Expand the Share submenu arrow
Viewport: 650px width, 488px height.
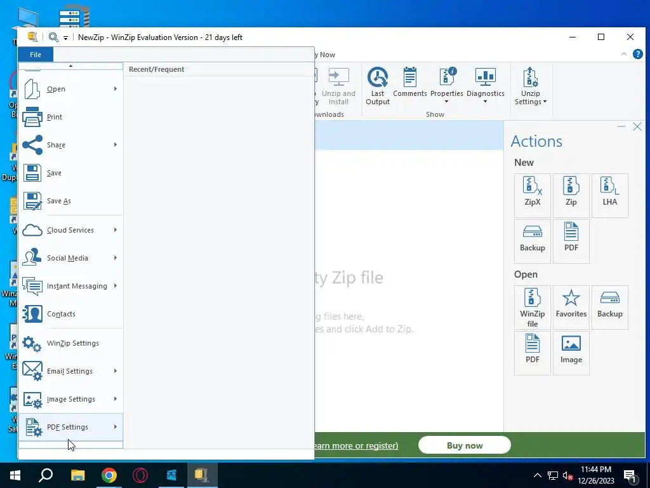(116, 145)
